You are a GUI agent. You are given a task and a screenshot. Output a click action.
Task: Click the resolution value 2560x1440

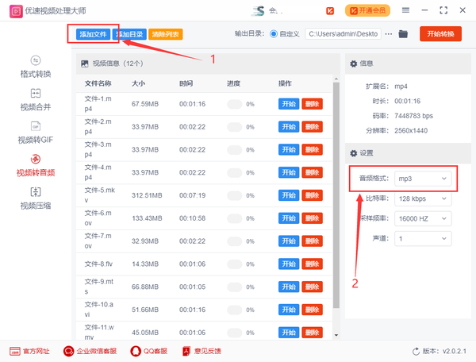[411, 130]
